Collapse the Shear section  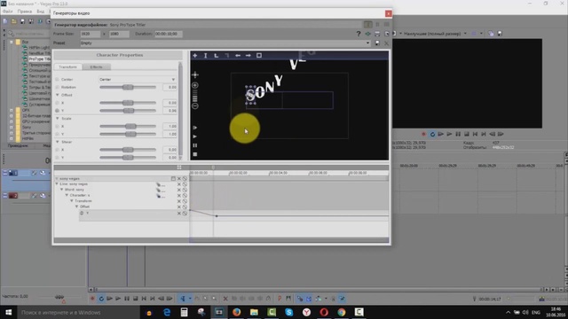[57, 142]
